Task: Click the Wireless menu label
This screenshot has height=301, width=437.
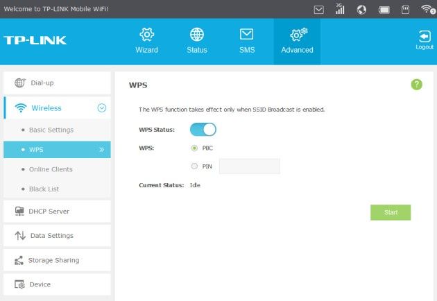Action: (46, 108)
